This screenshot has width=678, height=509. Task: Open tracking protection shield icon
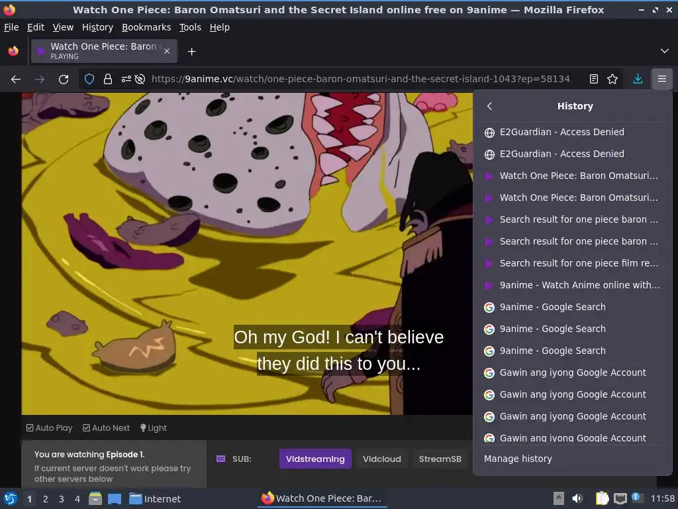pyautogui.click(x=89, y=80)
